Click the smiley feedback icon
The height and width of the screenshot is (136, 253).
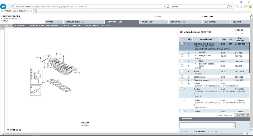(x=250, y=7)
